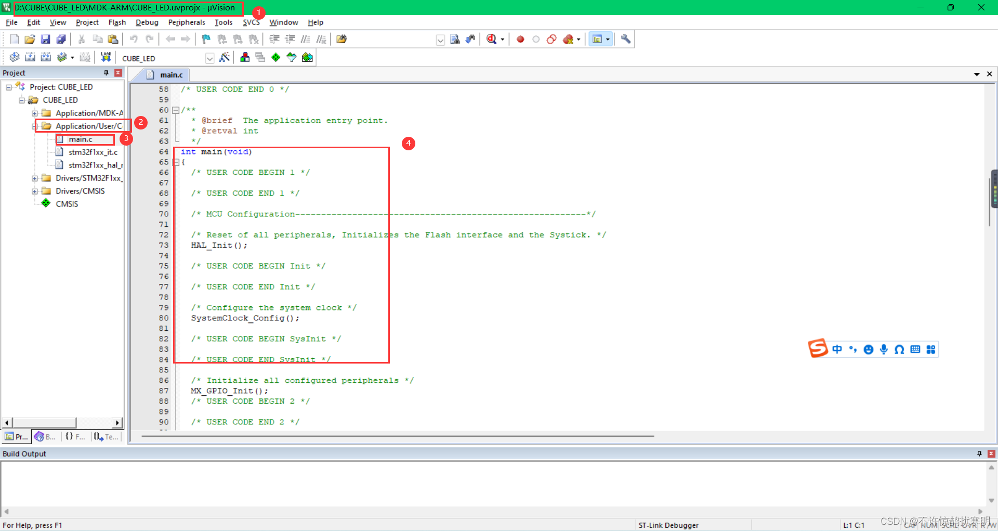Open a file using the folder icon
Screen dimensions: 998x531
(x=30, y=39)
